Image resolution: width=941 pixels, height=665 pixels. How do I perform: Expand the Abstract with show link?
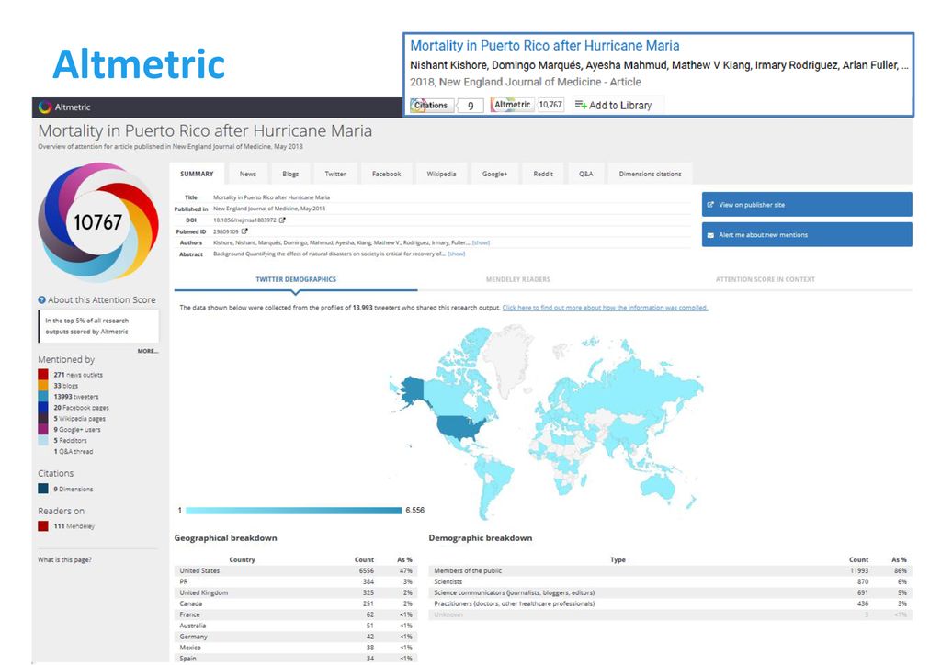[x=456, y=254]
